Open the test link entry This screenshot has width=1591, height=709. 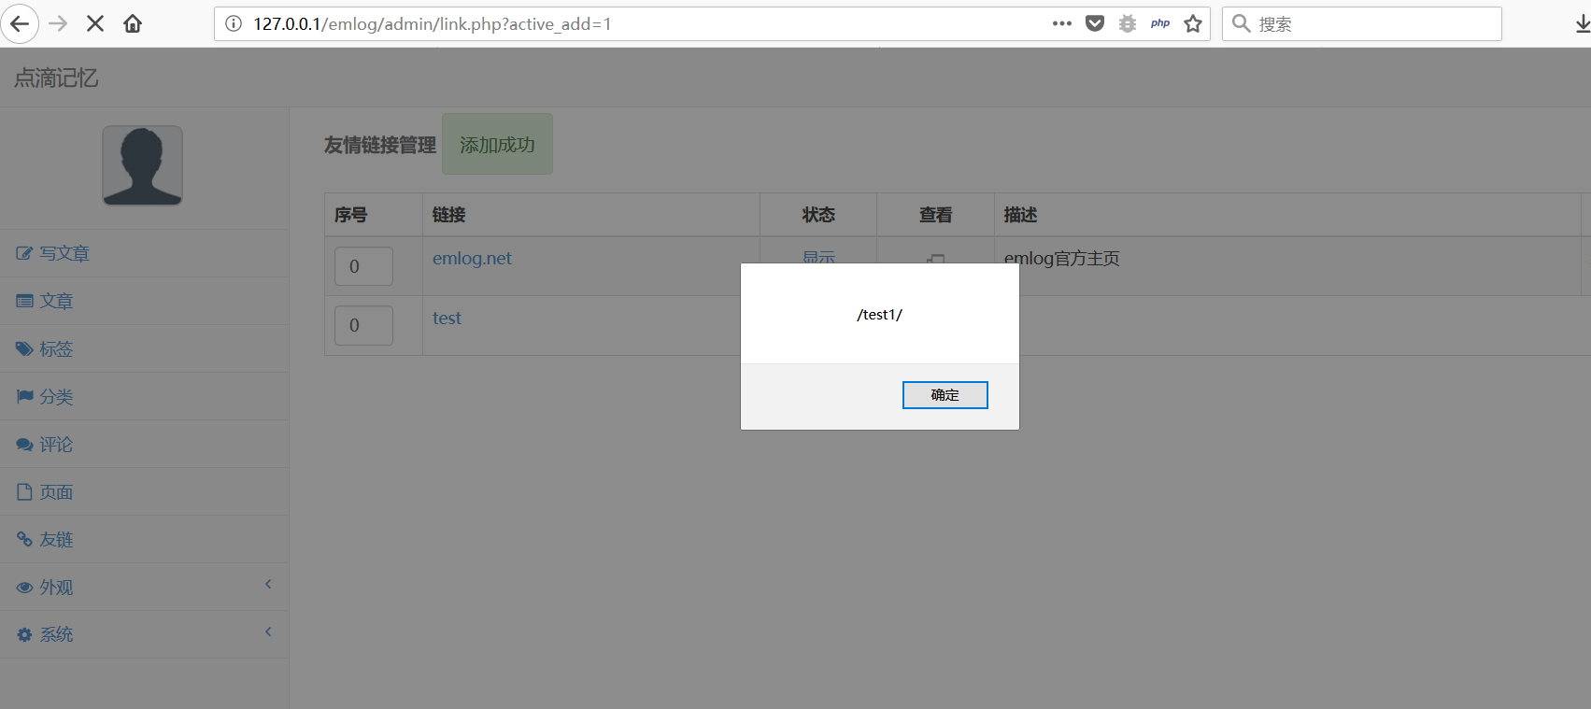coord(447,319)
